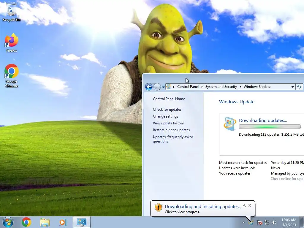Click Check for updates link

[x=167, y=109]
